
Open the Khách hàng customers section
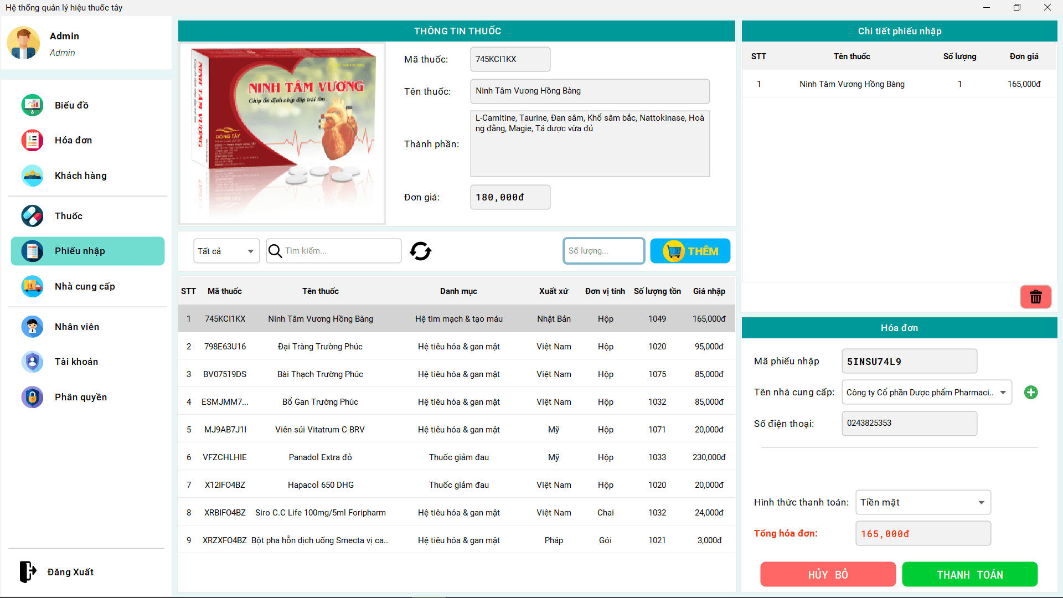coord(32,176)
